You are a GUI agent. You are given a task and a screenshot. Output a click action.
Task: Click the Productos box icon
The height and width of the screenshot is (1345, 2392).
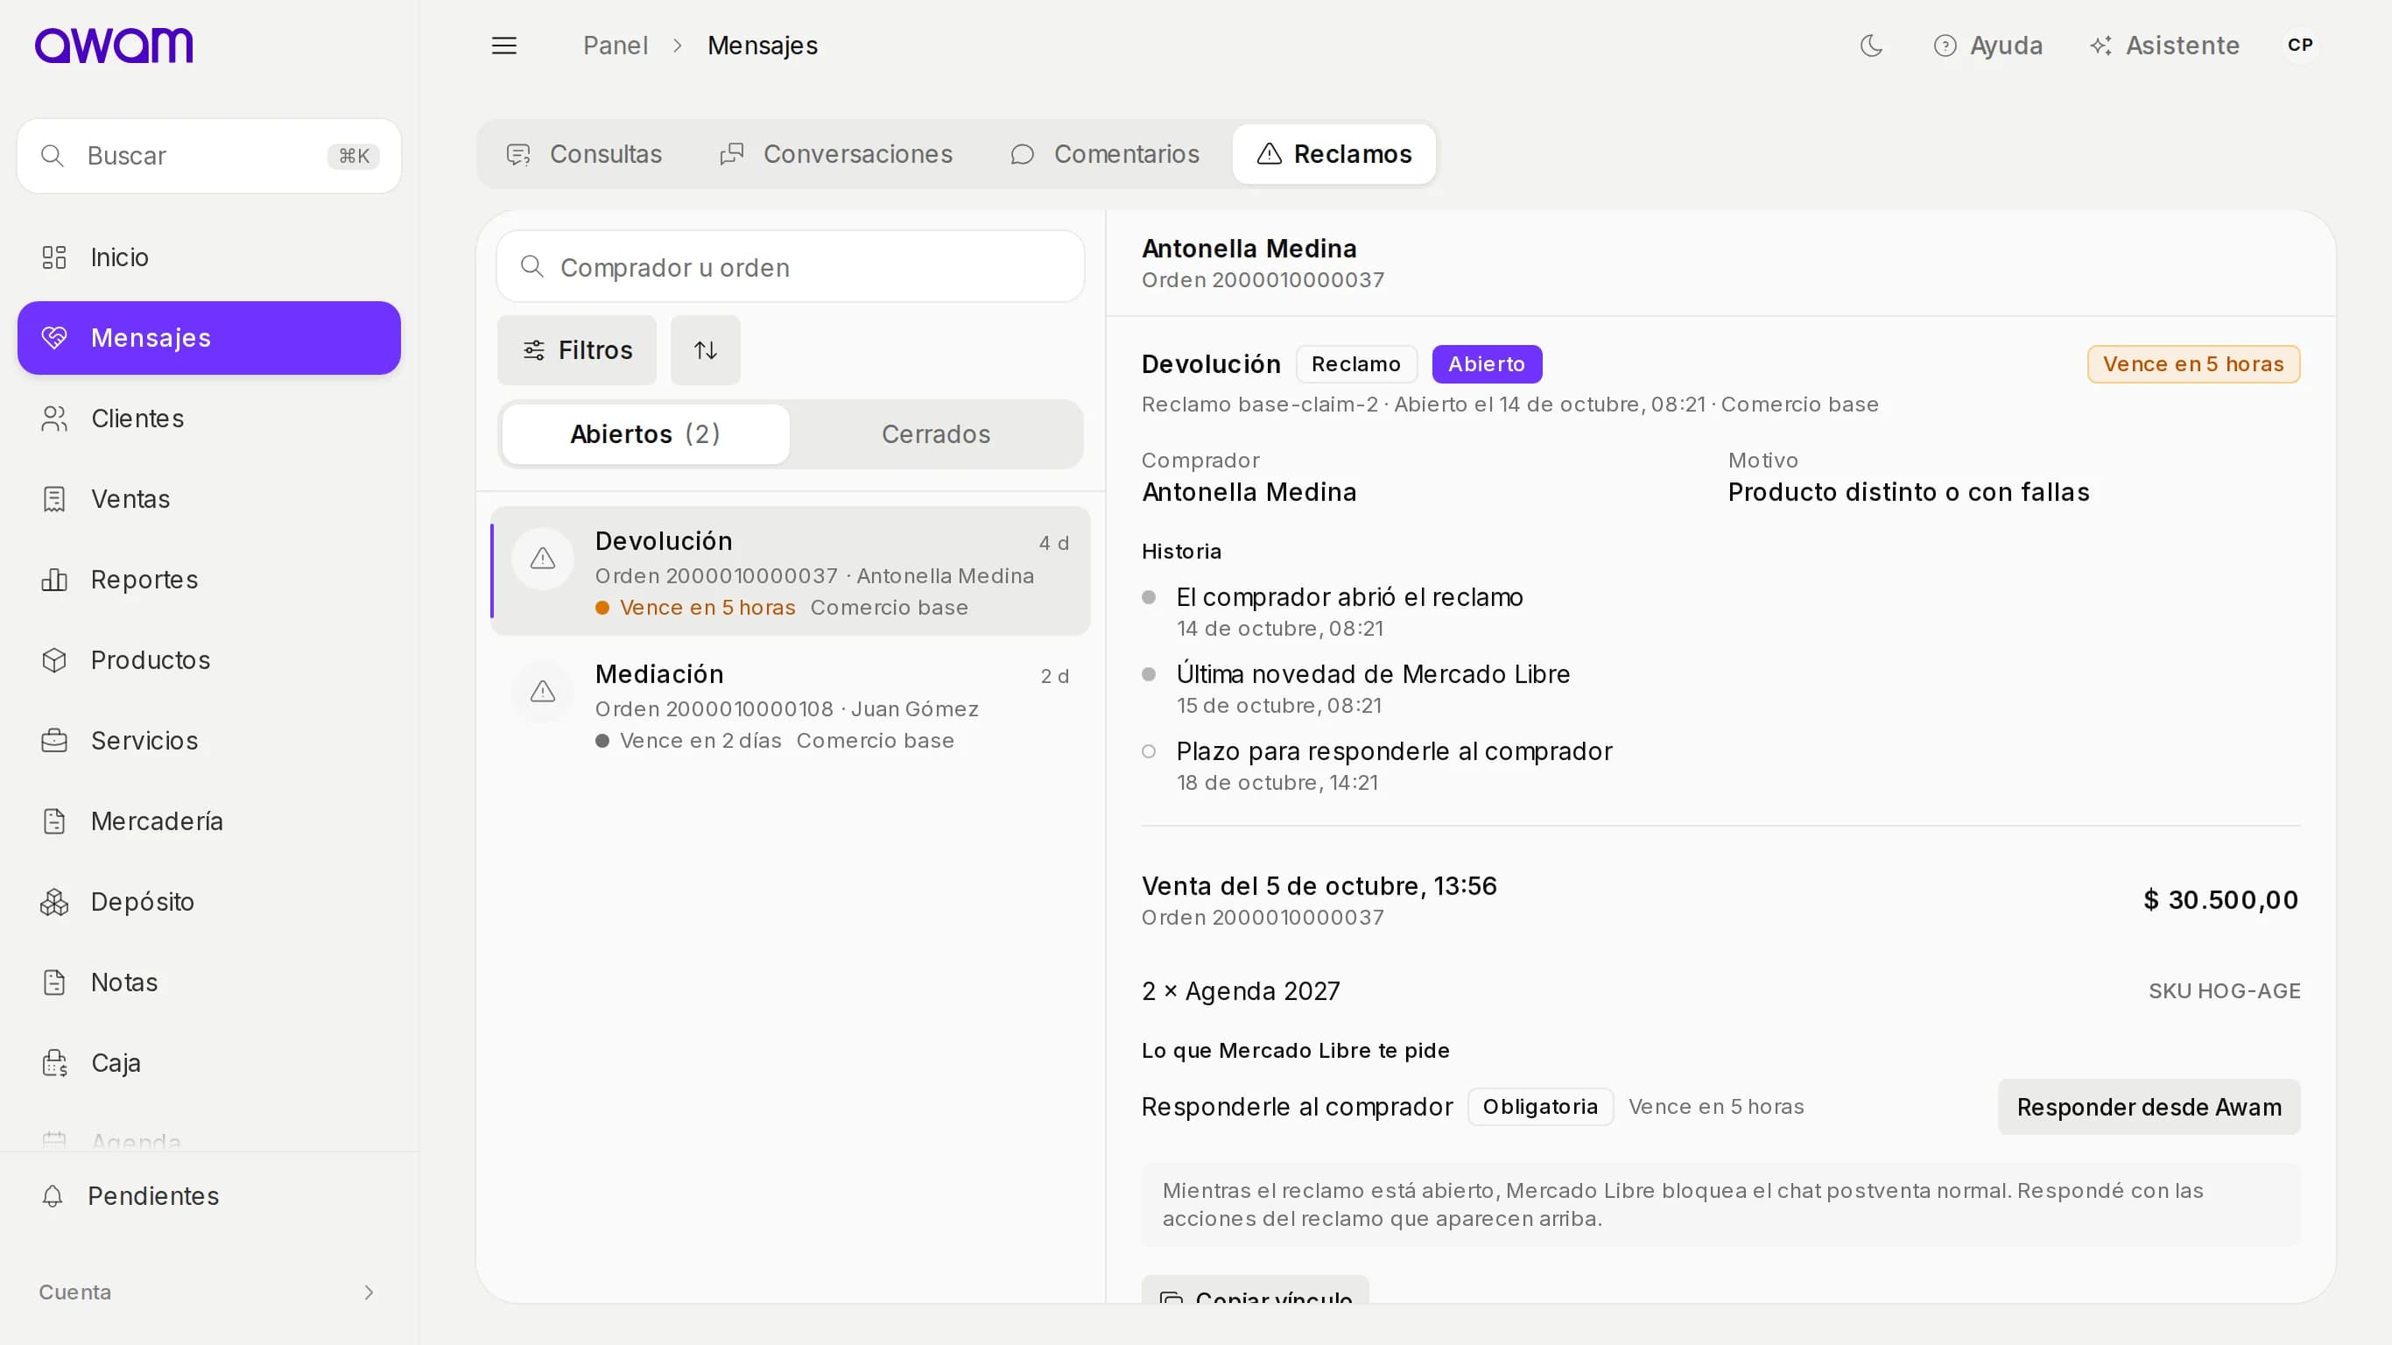pyautogui.click(x=55, y=660)
